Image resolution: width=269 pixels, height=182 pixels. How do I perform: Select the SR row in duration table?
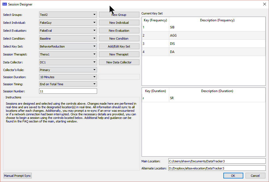click(203, 98)
